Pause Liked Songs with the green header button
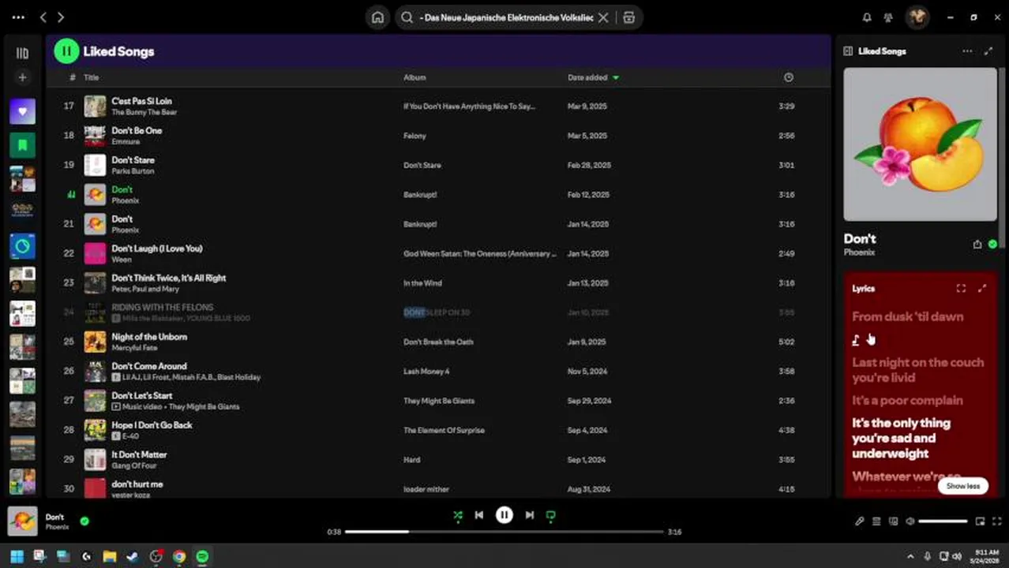The width and height of the screenshot is (1009, 568). [x=66, y=51]
